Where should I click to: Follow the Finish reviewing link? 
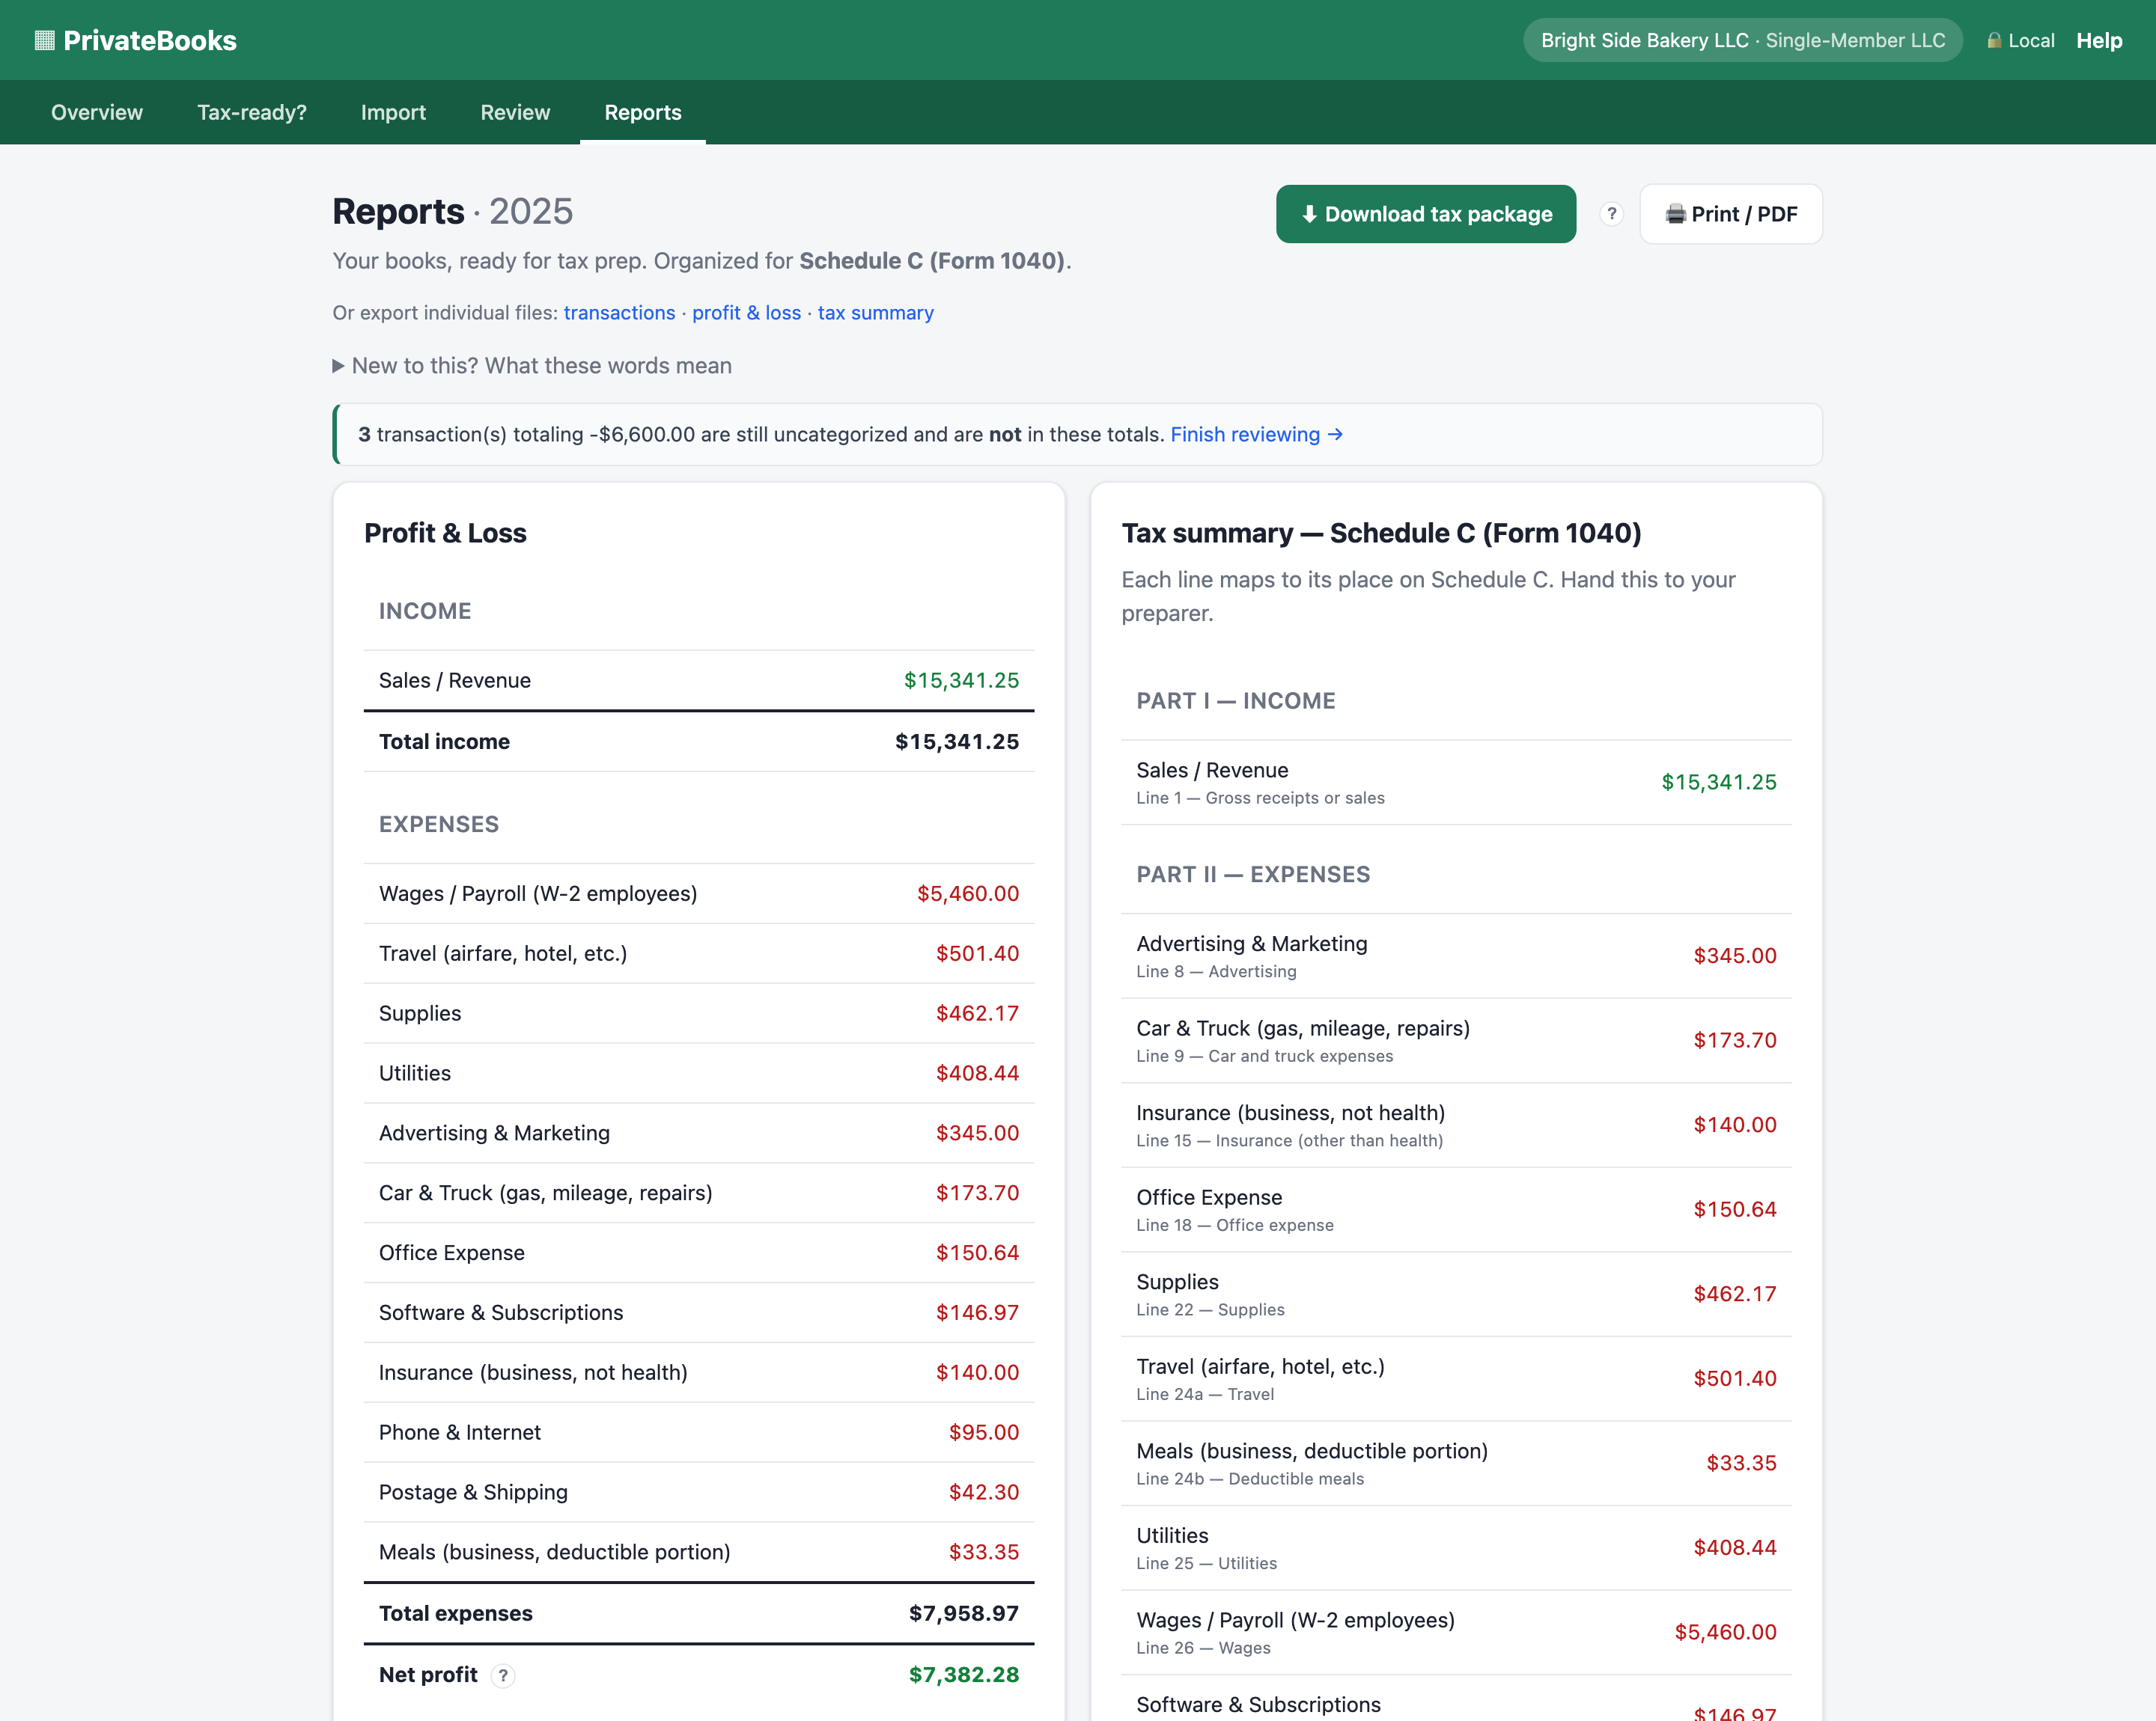tap(1256, 435)
